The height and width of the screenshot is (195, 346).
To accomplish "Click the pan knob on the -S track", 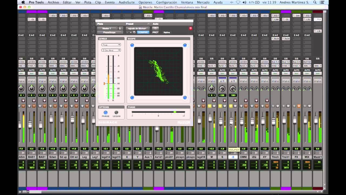I will pyautogui.click(x=233, y=89).
